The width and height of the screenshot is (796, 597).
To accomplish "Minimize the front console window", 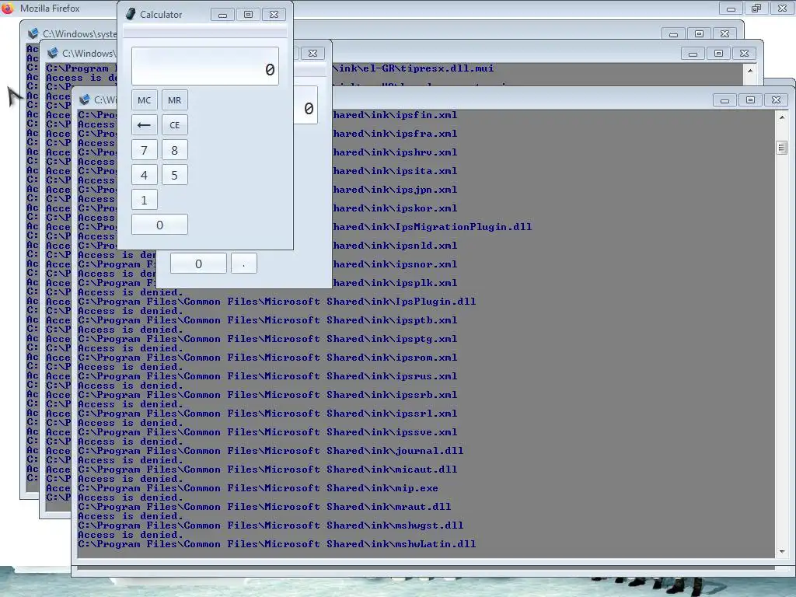I will click(x=725, y=100).
